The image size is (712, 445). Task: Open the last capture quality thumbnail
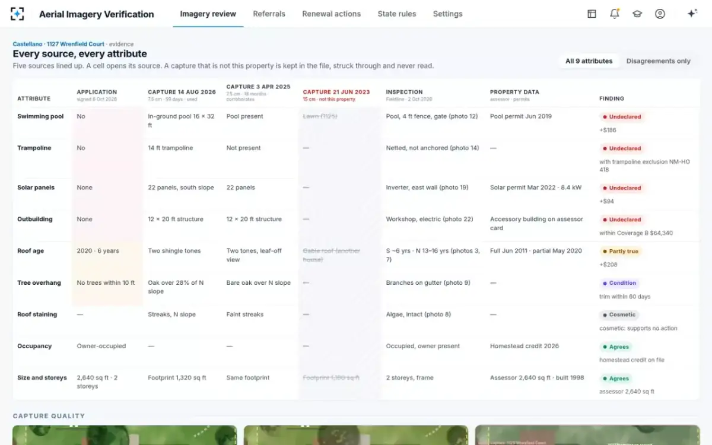[587, 435]
